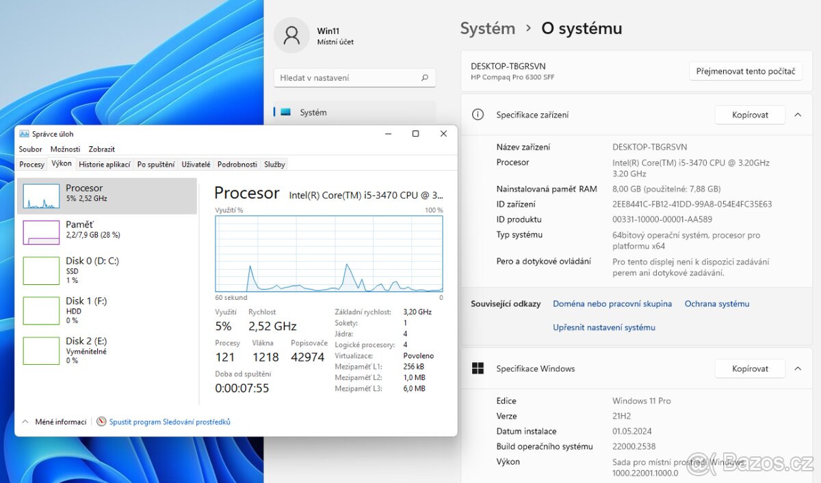
Task: Click the 0:00:07:55 uptime value
Action: pyautogui.click(x=242, y=388)
